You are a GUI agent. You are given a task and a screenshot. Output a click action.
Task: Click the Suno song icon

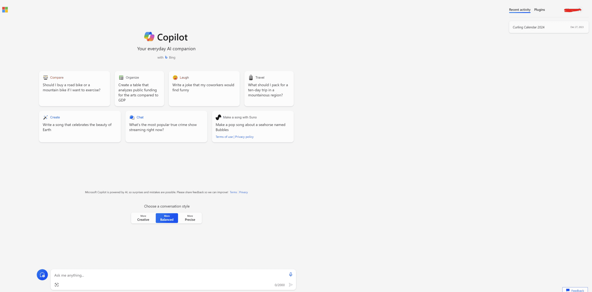pos(219,117)
